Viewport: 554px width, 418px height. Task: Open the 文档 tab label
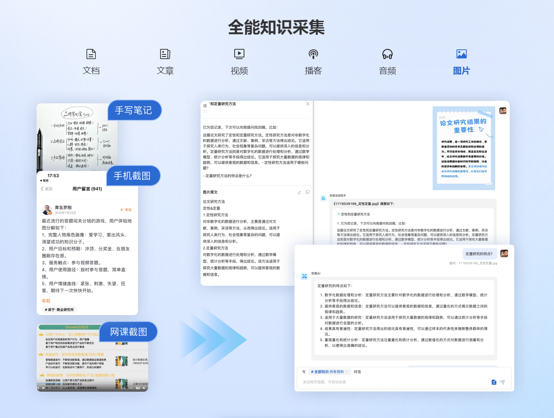point(91,71)
